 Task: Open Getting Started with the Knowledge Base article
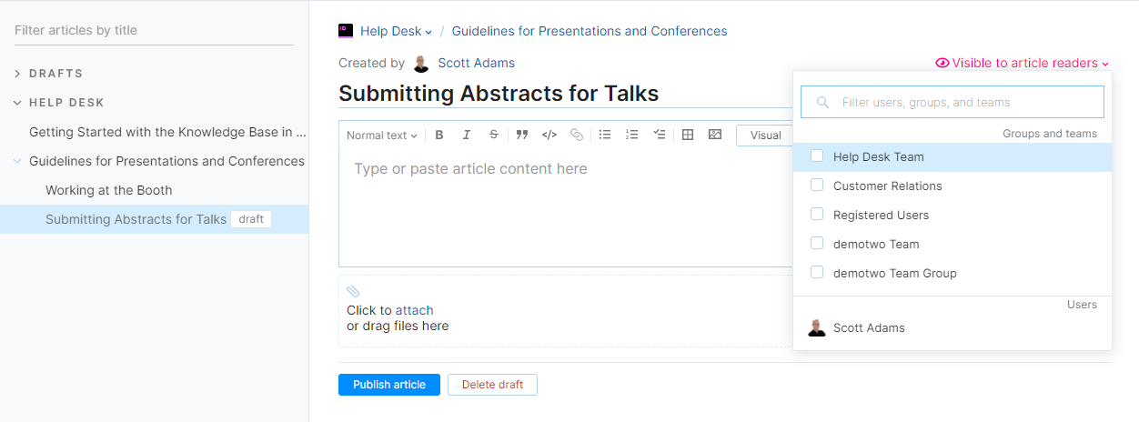point(166,132)
